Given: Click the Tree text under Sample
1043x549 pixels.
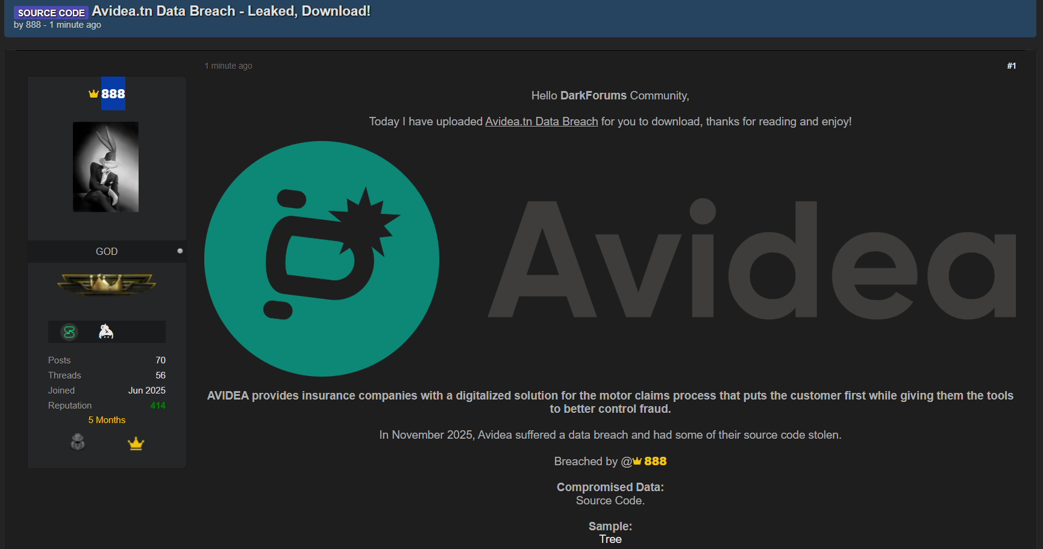Looking at the screenshot, I should click(610, 539).
